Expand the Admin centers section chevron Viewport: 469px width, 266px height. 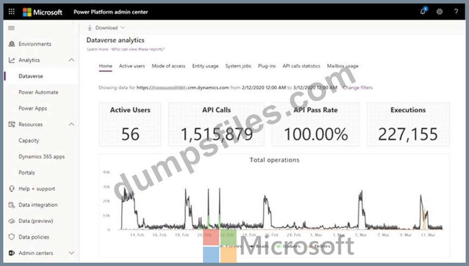coord(71,253)
